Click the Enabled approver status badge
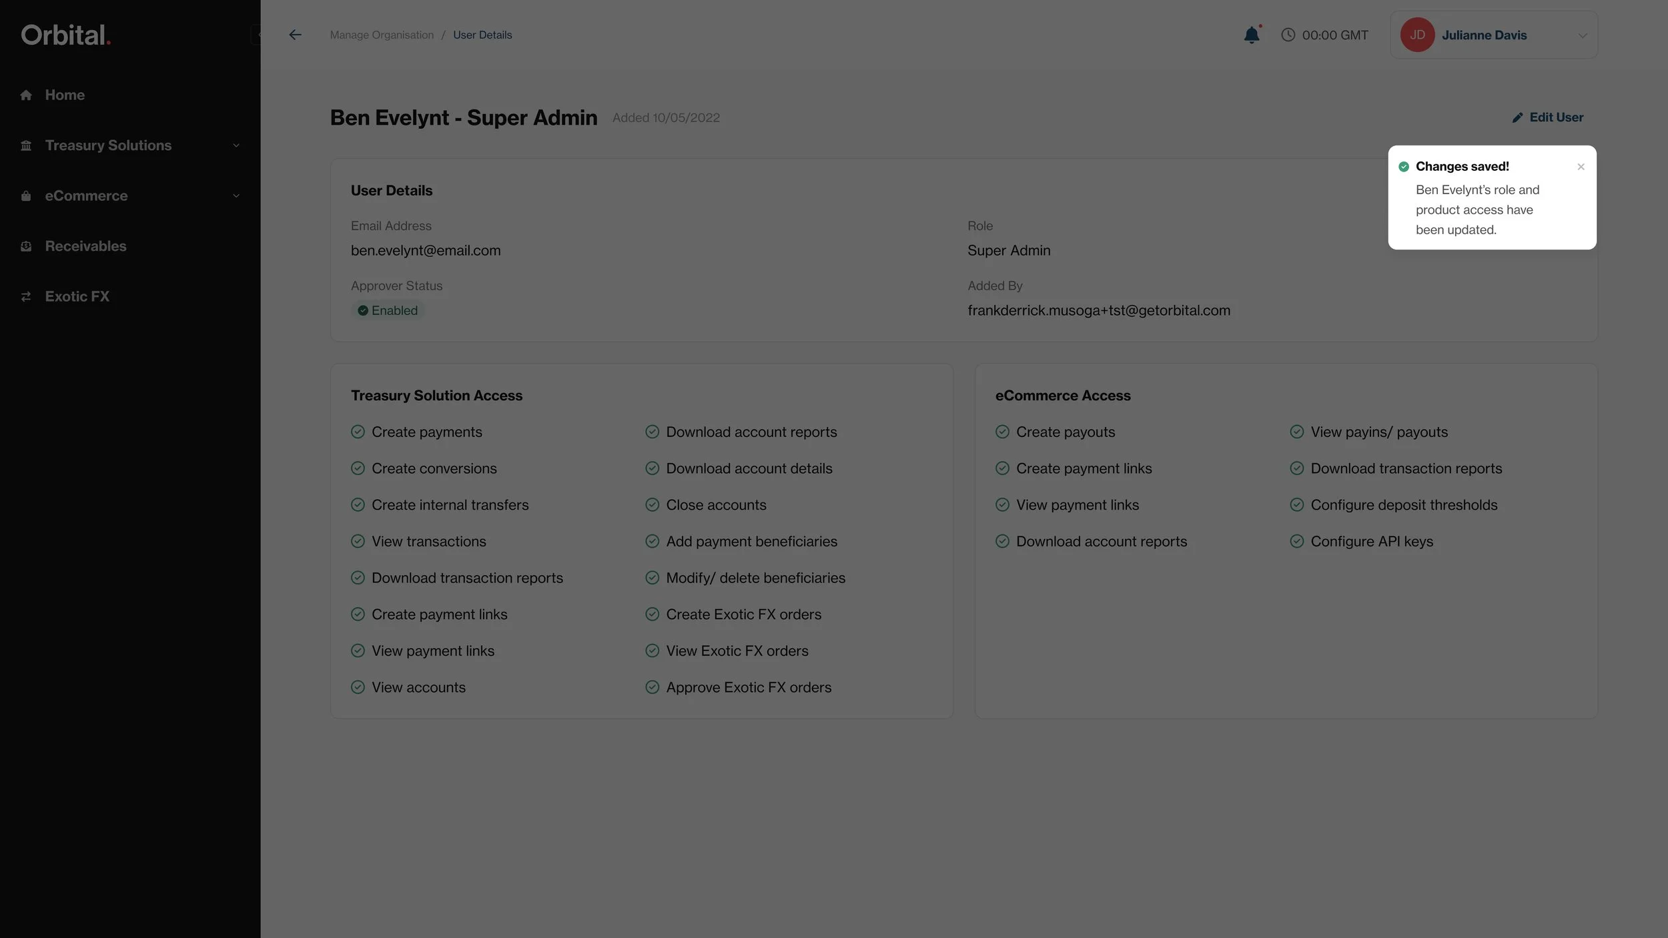The image size is (1668, 938). [388, 310]
